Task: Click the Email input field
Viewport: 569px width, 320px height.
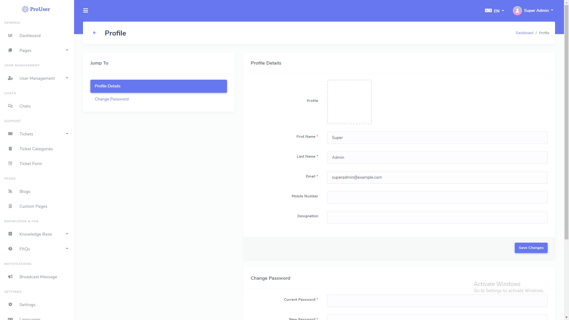Action: pyautogui.click(x=437, y=177)
